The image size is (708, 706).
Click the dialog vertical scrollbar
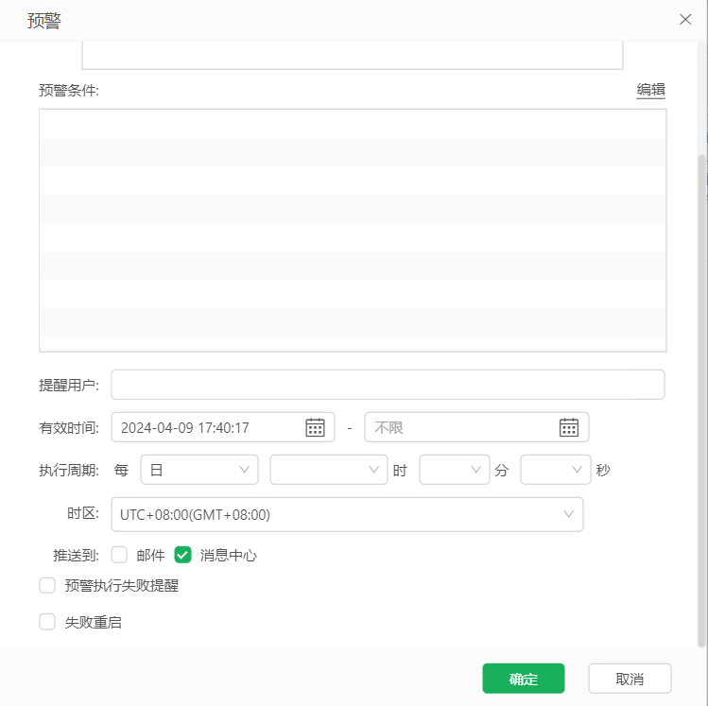701,402
